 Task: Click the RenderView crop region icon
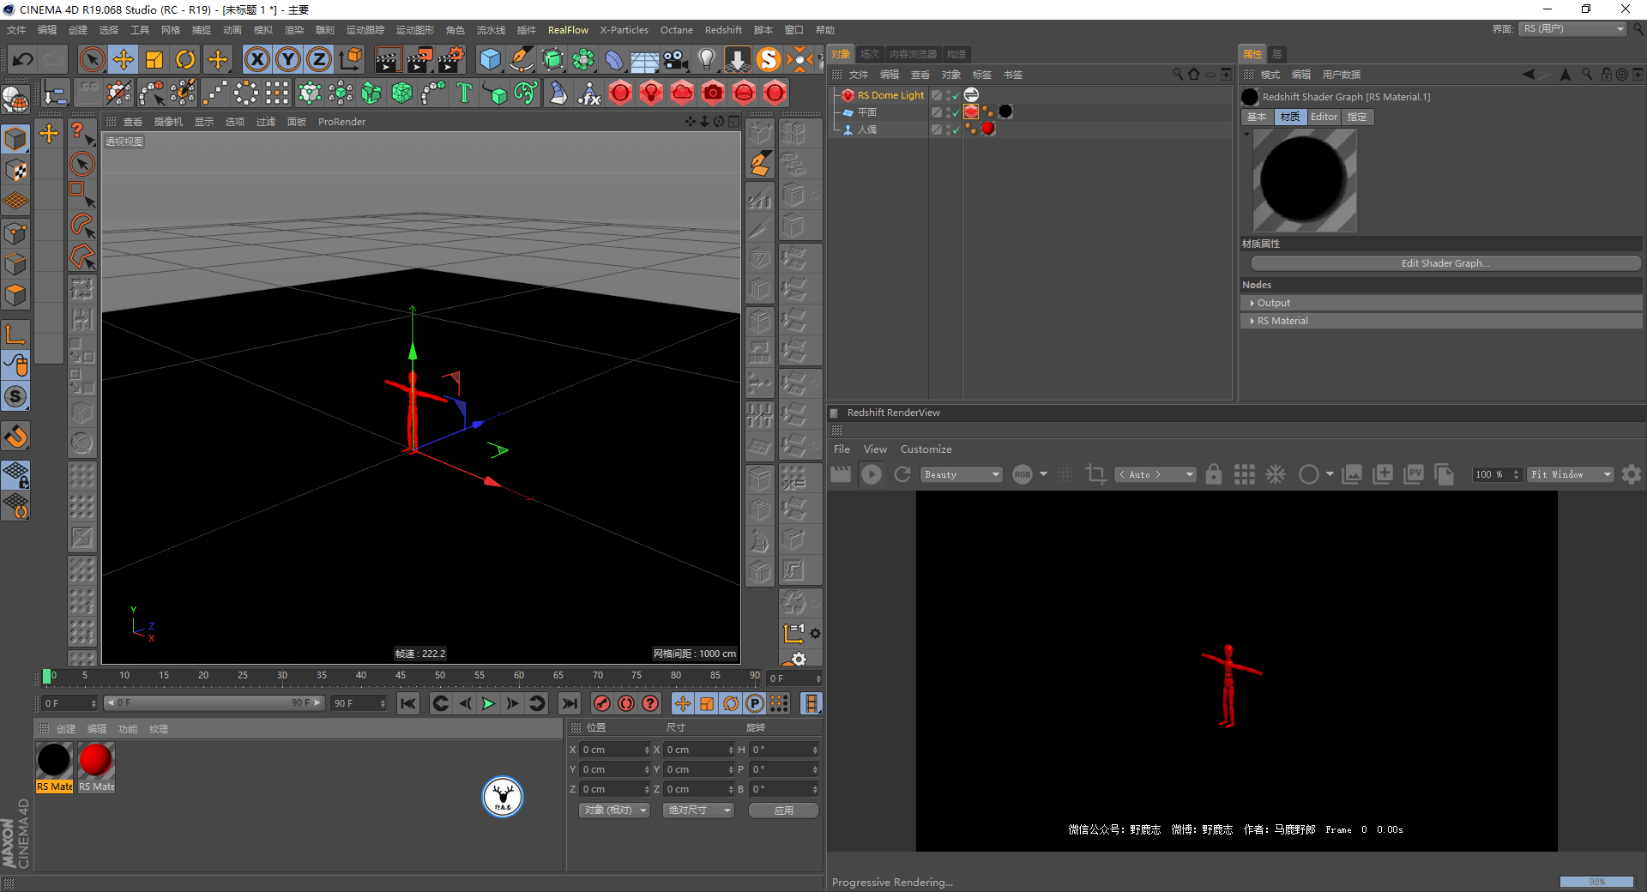click(x=1095, y=474)
